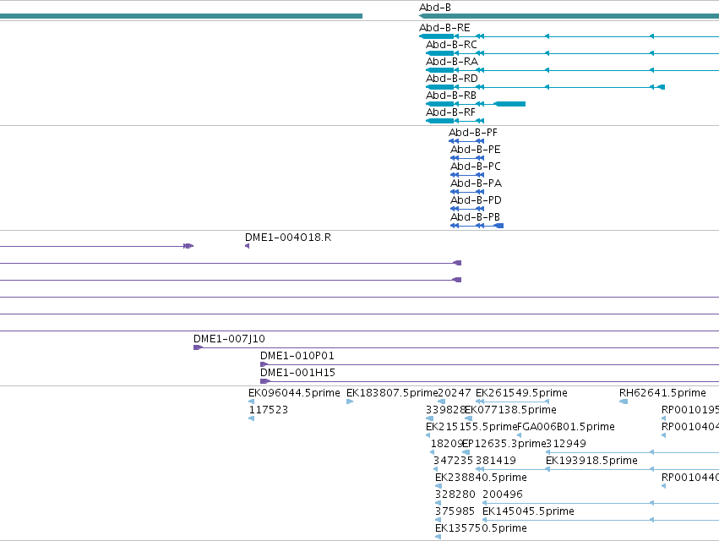Click the Abd-B-PA protein label
Screen dimensions: 719x541
click(x=476, y=183)
